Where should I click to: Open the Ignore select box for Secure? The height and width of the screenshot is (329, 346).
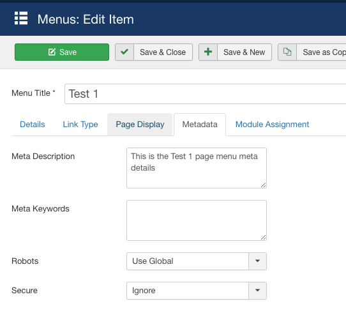[x=197, y=291]
